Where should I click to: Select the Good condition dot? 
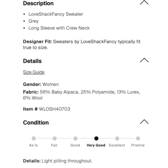(75, 138)
